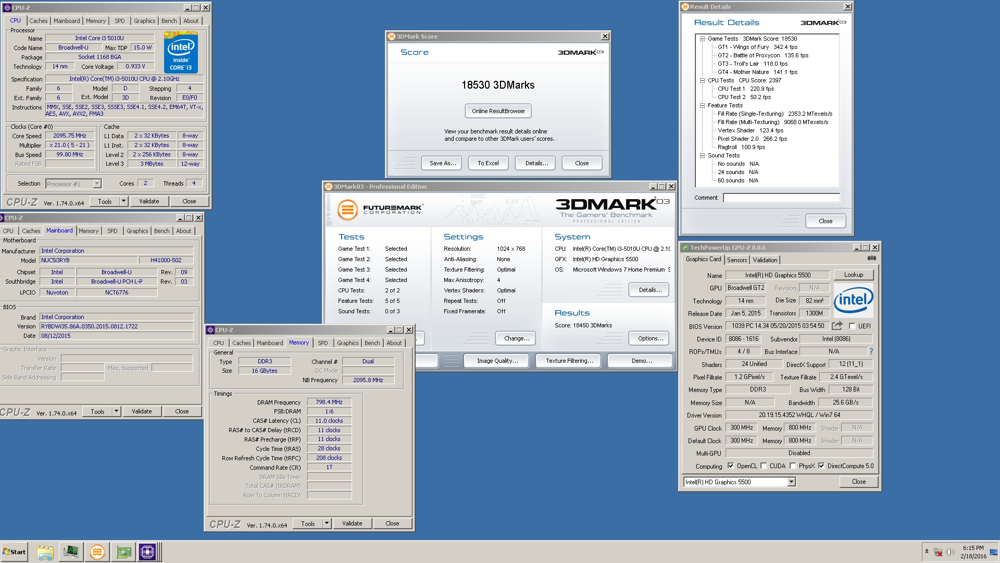Click the 3DMark Score window title icon
This screenshot has width=1000, height=563.
(392, 36)
